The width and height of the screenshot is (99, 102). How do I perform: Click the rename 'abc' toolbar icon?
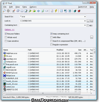[38, 11]
